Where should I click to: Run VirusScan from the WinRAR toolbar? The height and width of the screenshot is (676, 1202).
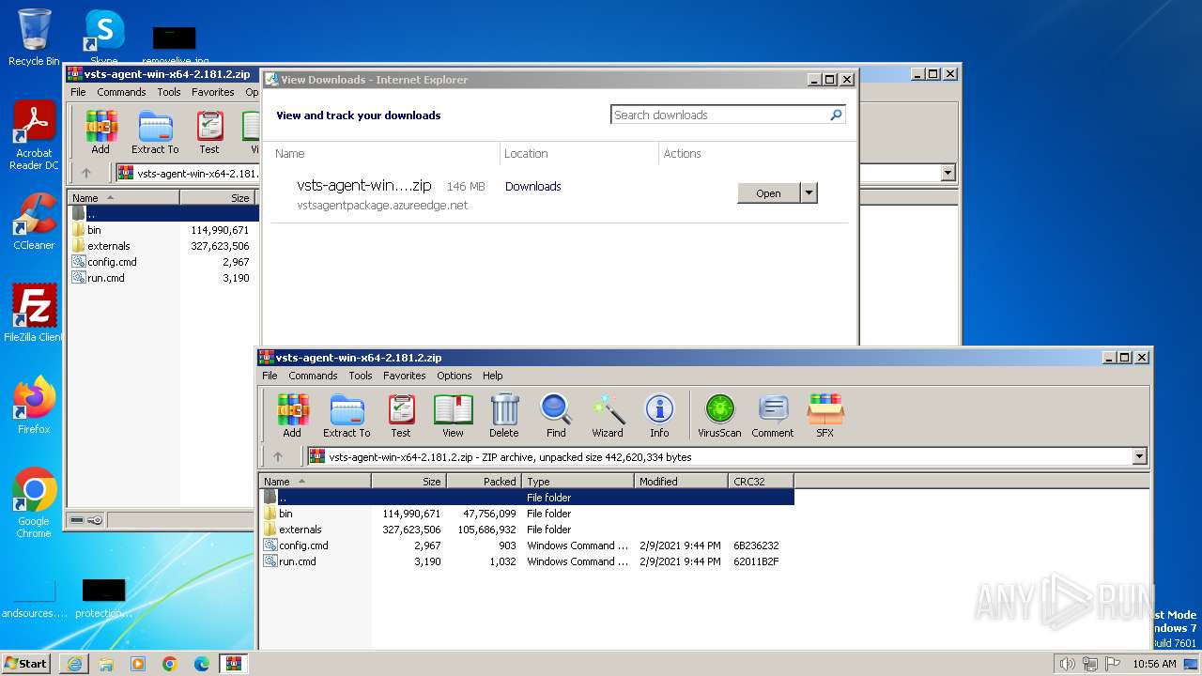coord(719,416)
